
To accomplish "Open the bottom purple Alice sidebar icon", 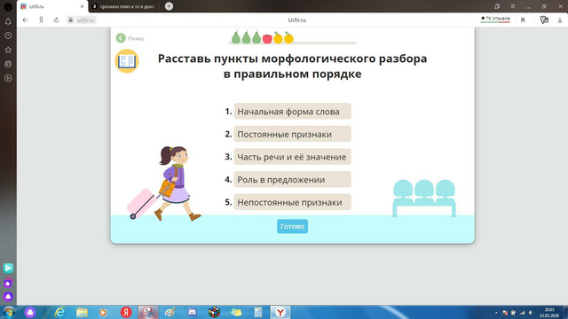I will [x=8, y=297].
